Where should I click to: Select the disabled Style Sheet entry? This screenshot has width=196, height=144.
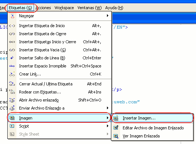(59, 134)
